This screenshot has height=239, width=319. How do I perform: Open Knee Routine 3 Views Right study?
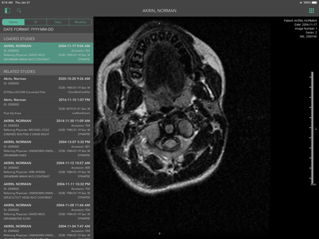click(47, 128)
